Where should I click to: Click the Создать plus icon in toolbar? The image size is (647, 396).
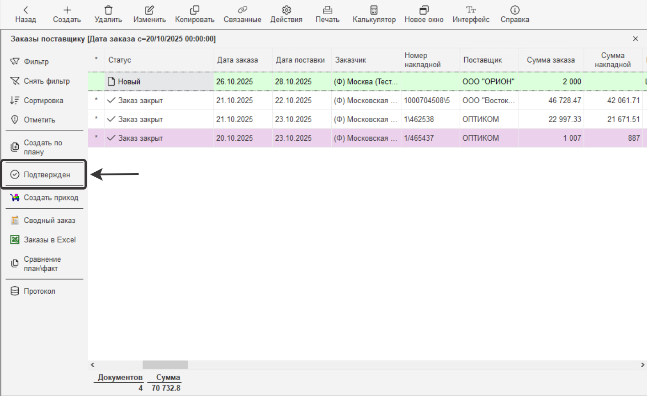67,10
